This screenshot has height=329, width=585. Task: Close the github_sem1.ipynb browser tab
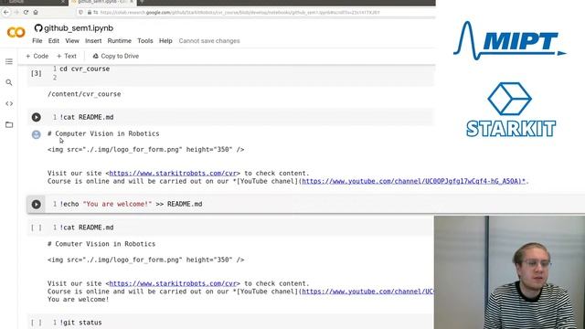(x=132, y=2)
